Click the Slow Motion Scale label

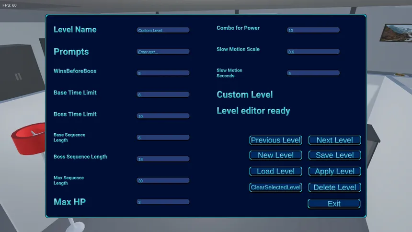(238, 49)
